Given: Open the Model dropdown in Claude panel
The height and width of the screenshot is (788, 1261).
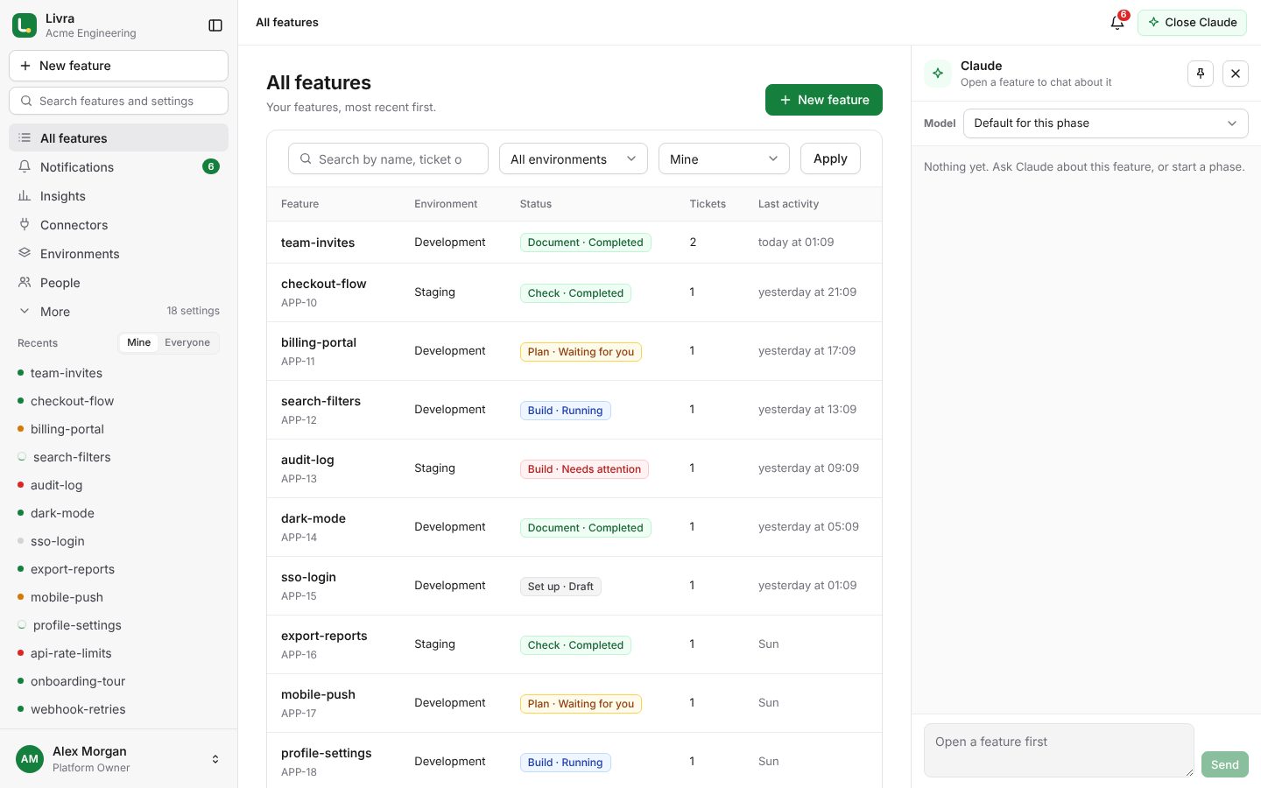Looking at the screenshot, I should pyautogui.click(x=1106, y=123).
